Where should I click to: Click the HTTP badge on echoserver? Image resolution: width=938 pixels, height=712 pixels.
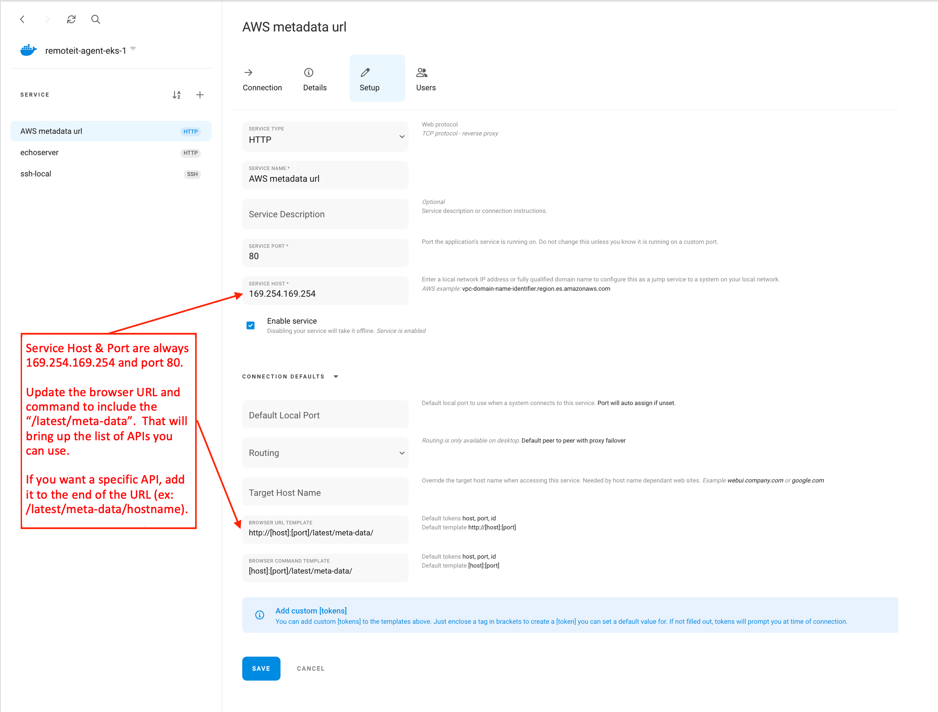[190, 153]
